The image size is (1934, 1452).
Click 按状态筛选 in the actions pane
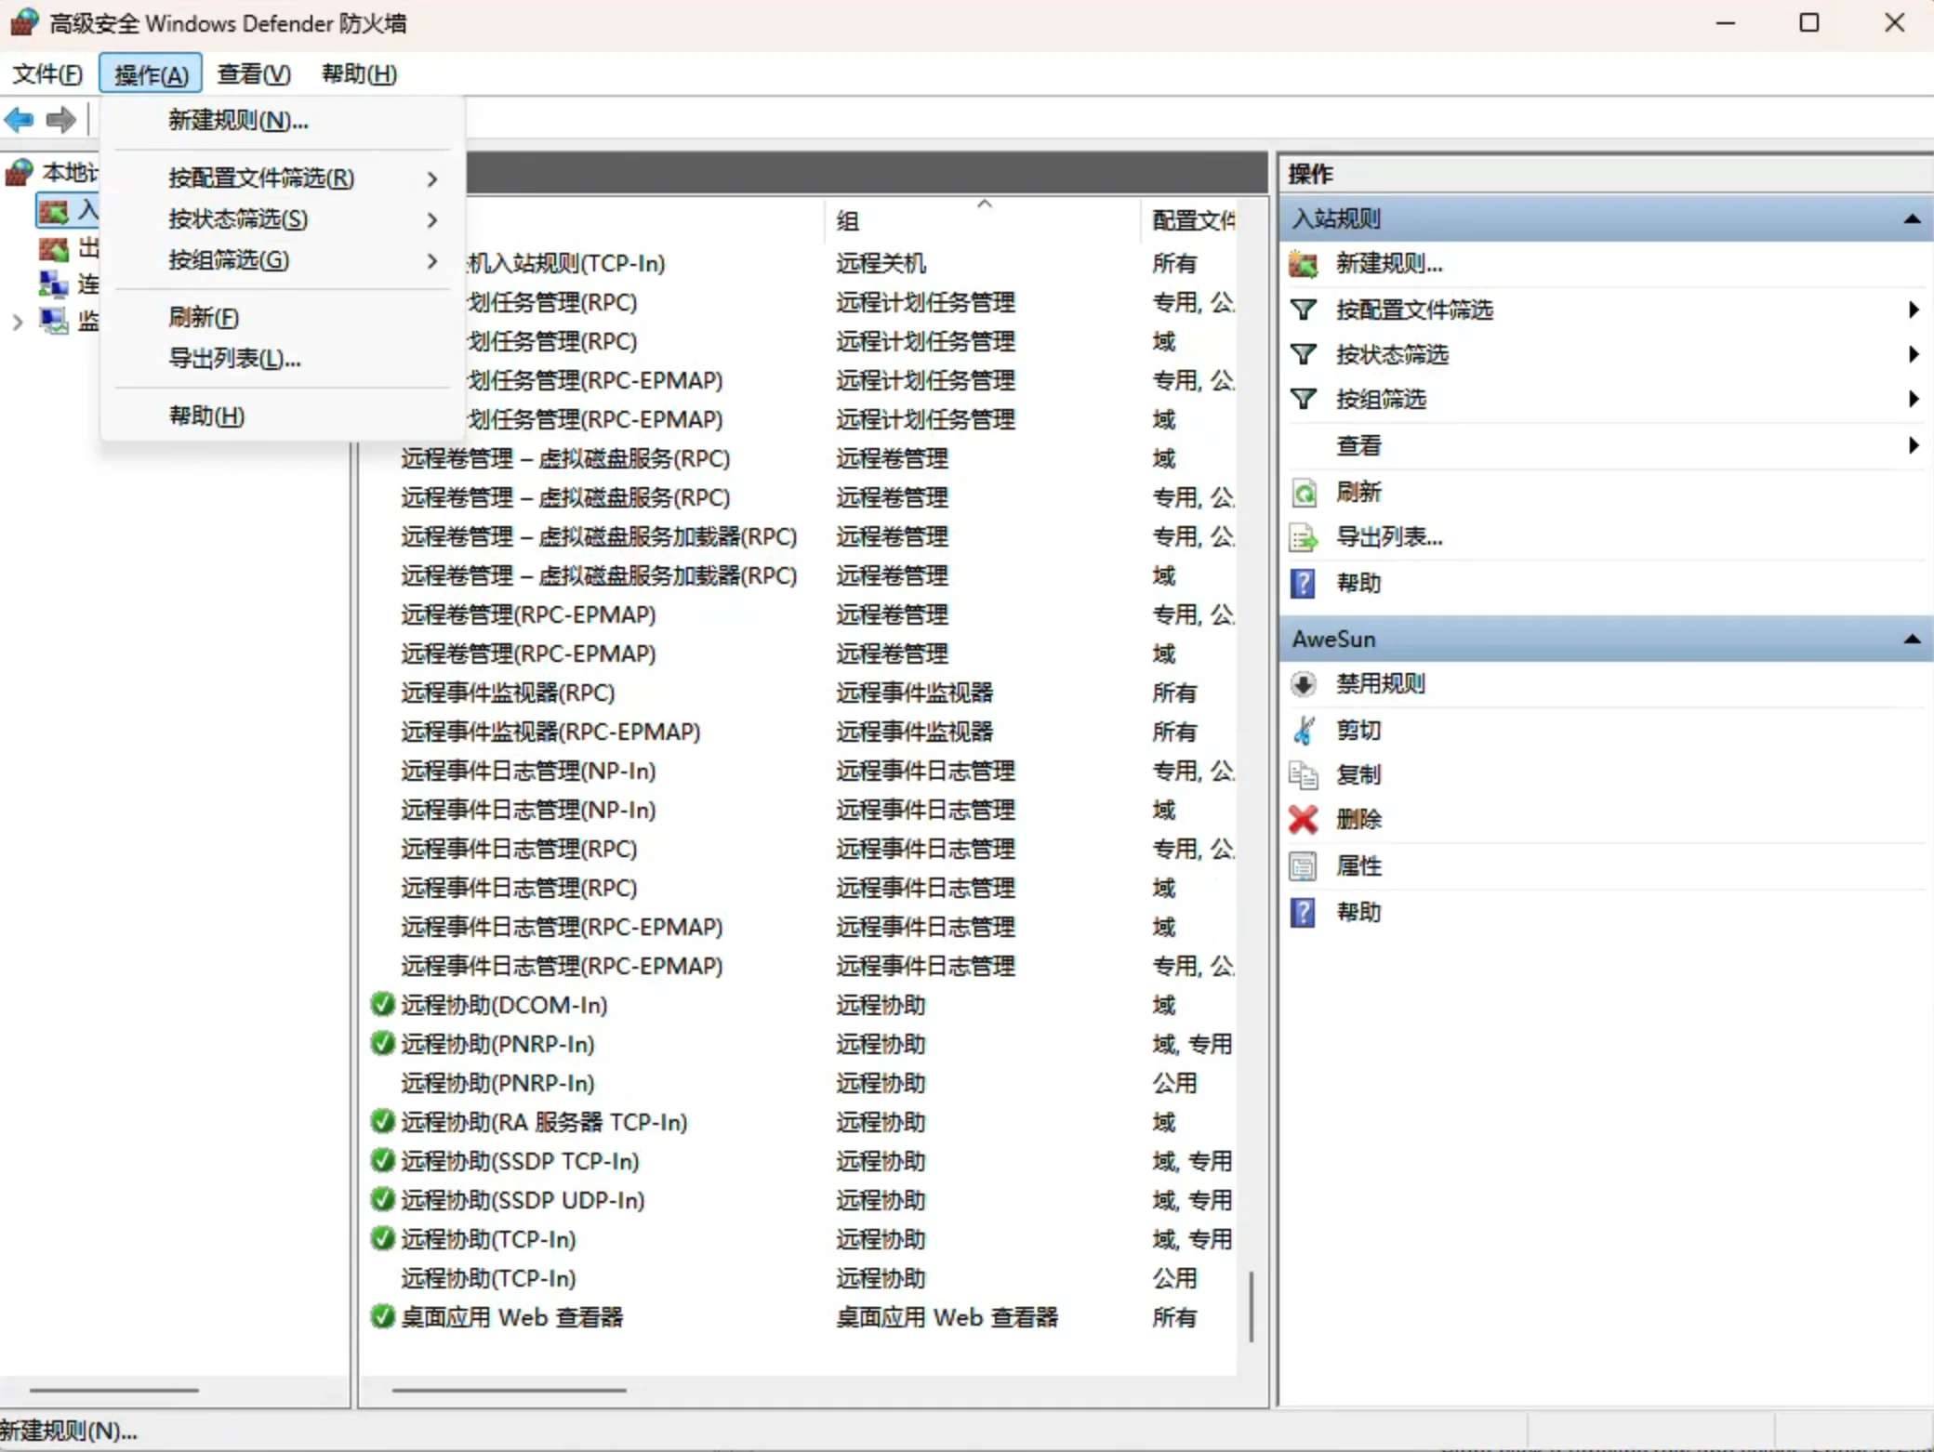point(1392,355)
